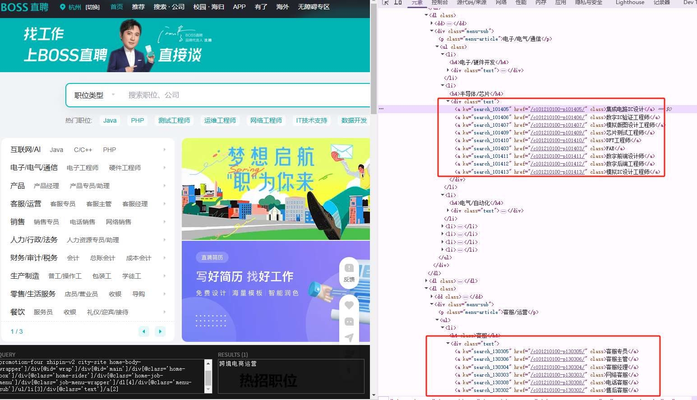Switch to the DevTools 应用 tab
This screenshot has height=400, width=697.
tap(561, 2)
